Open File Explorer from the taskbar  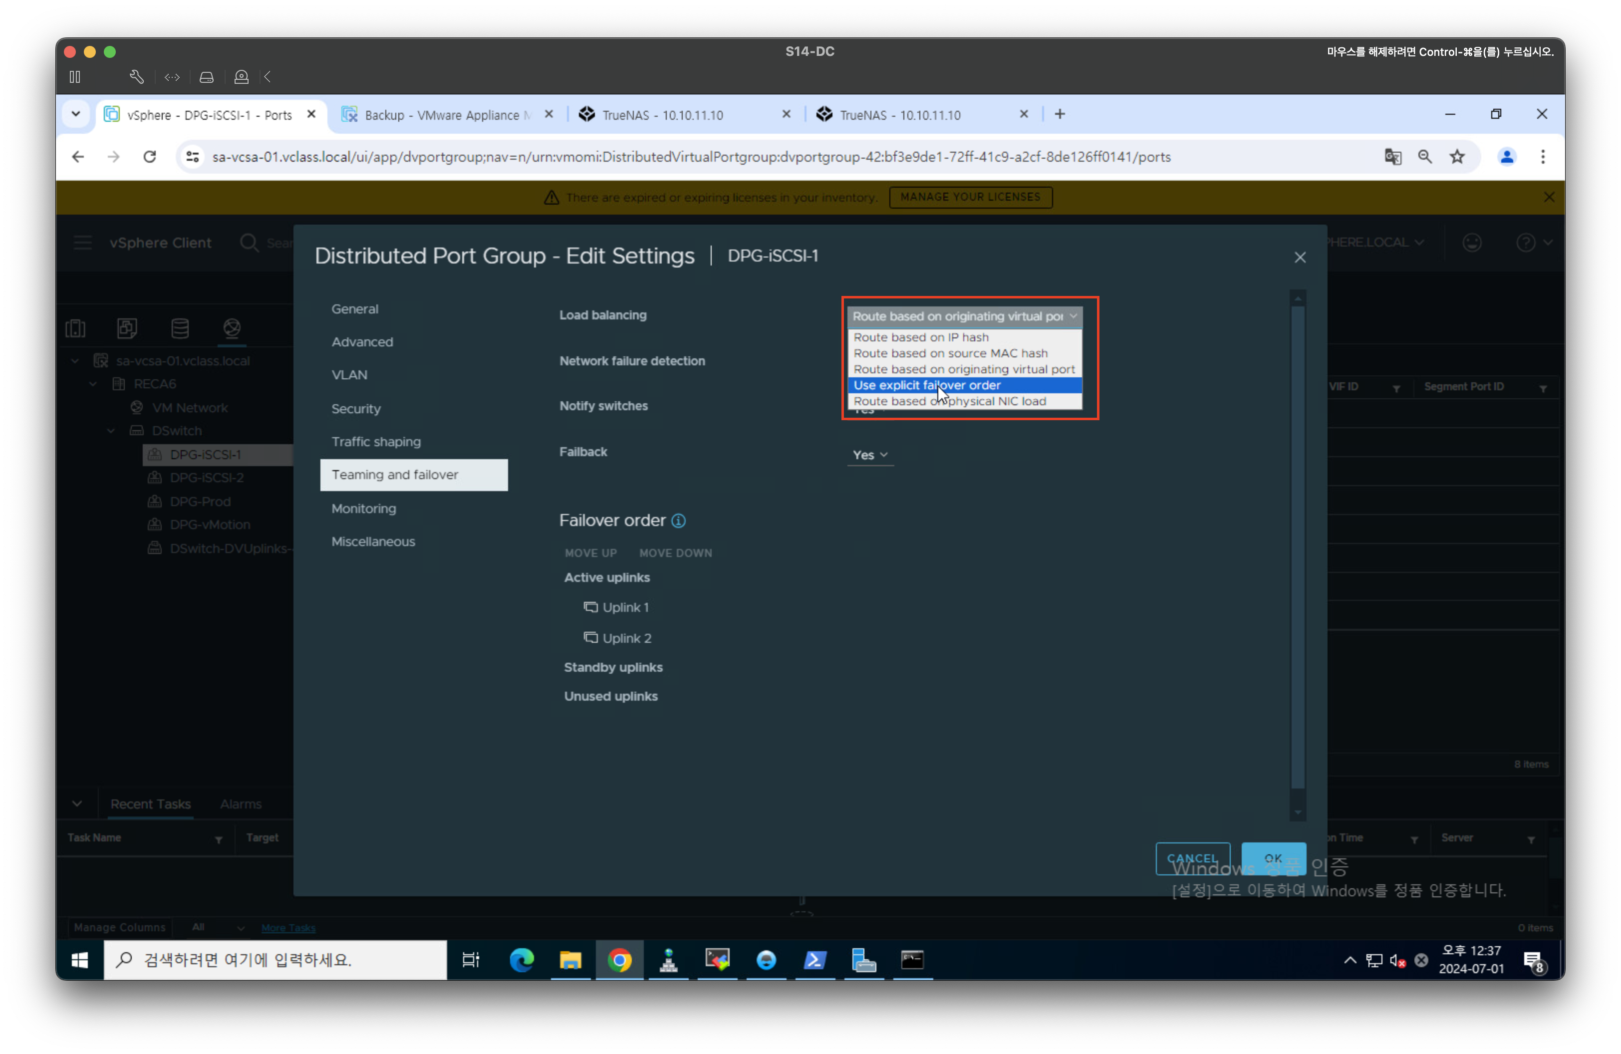[571, 960]
